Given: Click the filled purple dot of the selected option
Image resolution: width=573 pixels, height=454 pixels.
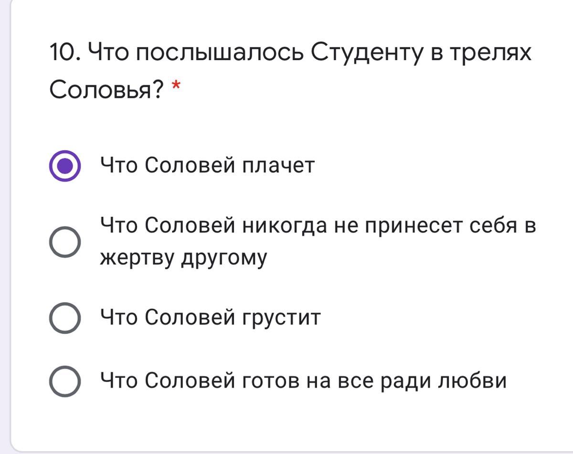Looking at the screenshot, I should click(x=65, y=166).
